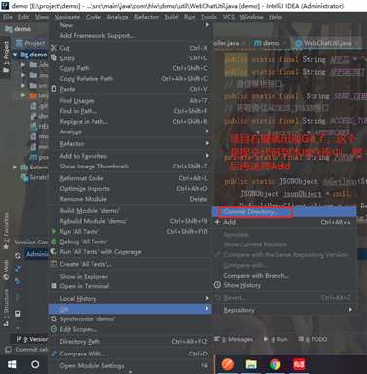Screen dimensions: 367x374
Task: Open the Tools menu in the menu bar
Action: pyautogui.click(x=209, y=17)
